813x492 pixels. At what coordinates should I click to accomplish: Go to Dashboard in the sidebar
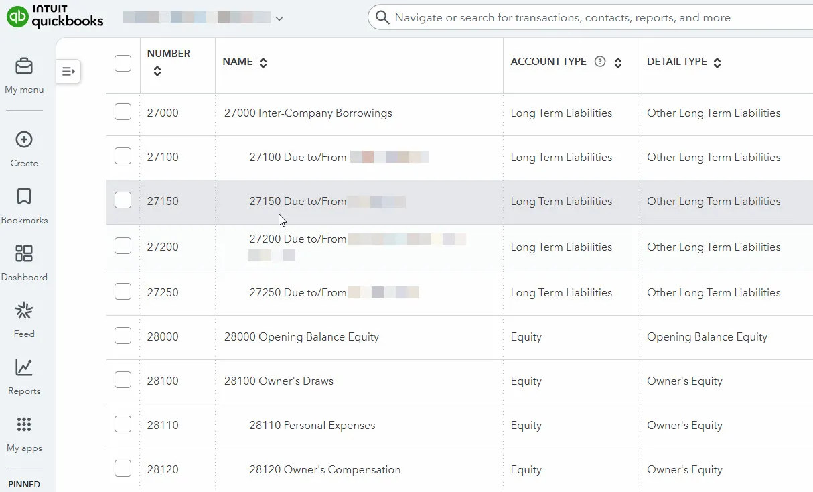point(24,254)
